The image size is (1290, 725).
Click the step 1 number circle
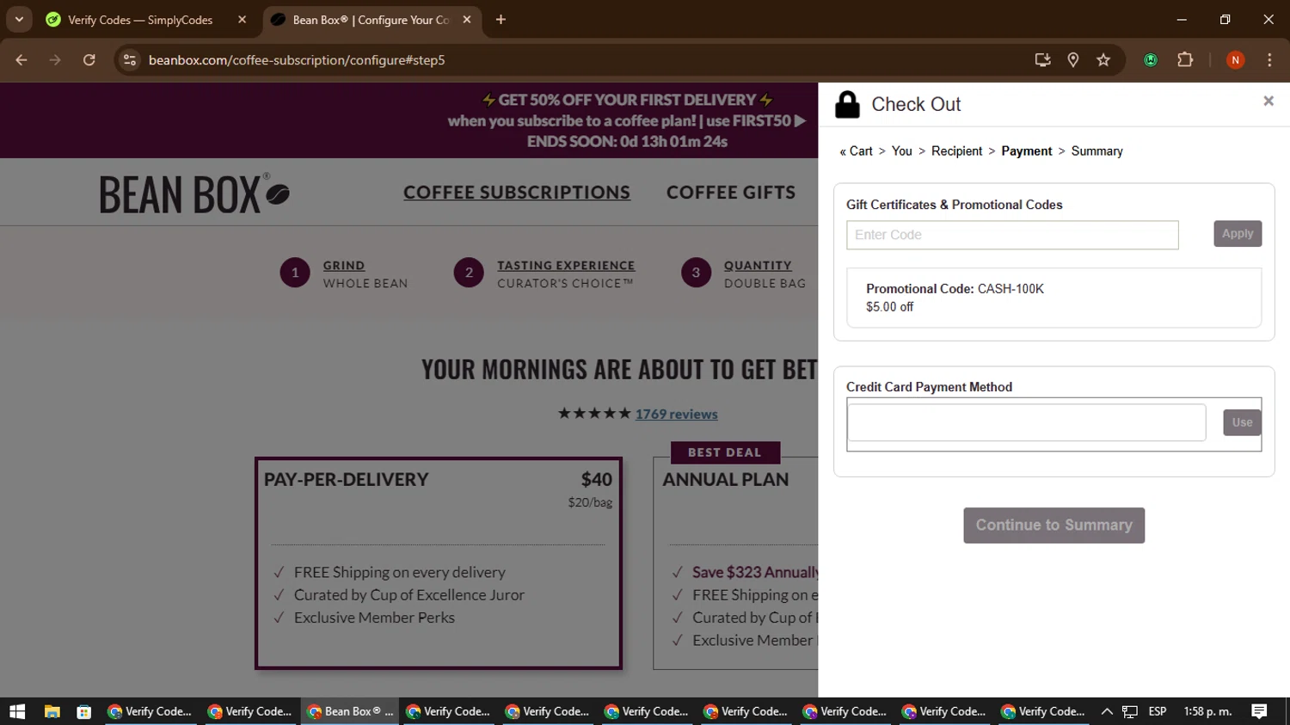click(295, 273)
